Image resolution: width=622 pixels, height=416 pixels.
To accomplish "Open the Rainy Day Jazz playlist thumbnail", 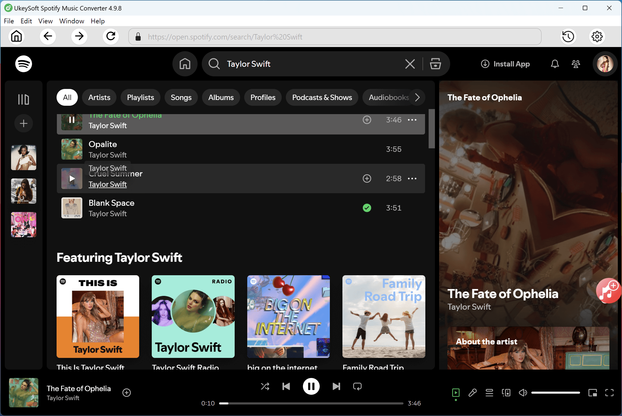I will 23,191.
